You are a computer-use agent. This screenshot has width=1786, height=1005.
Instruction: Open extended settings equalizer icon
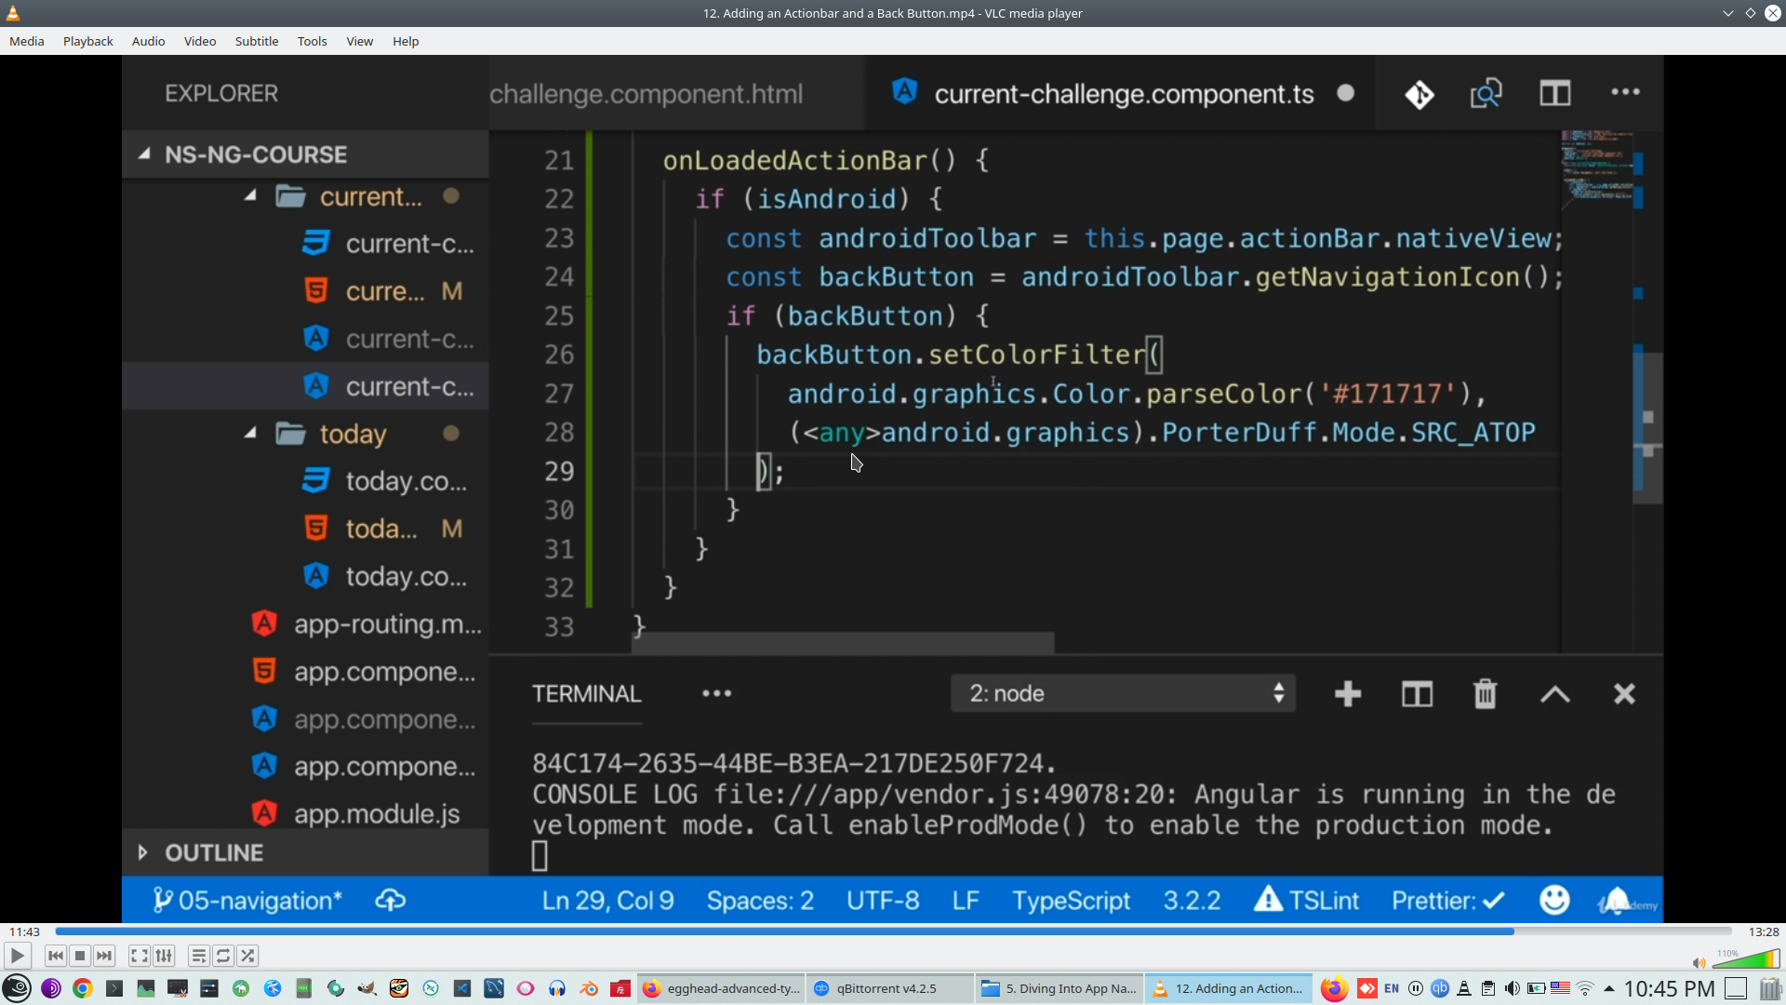tap(165, 956)
